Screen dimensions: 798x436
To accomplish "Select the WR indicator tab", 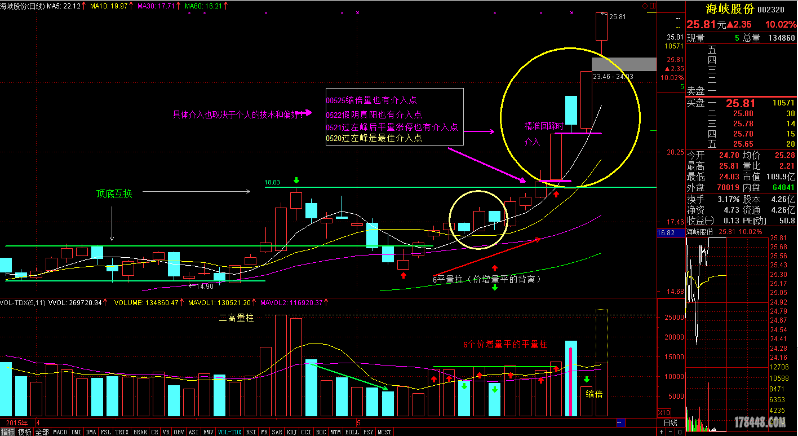I will 264,432.
